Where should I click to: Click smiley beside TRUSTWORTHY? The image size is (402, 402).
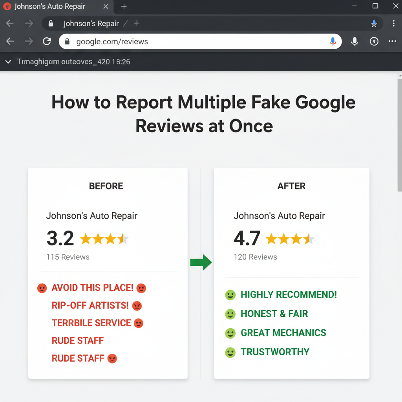coord(230,353)
